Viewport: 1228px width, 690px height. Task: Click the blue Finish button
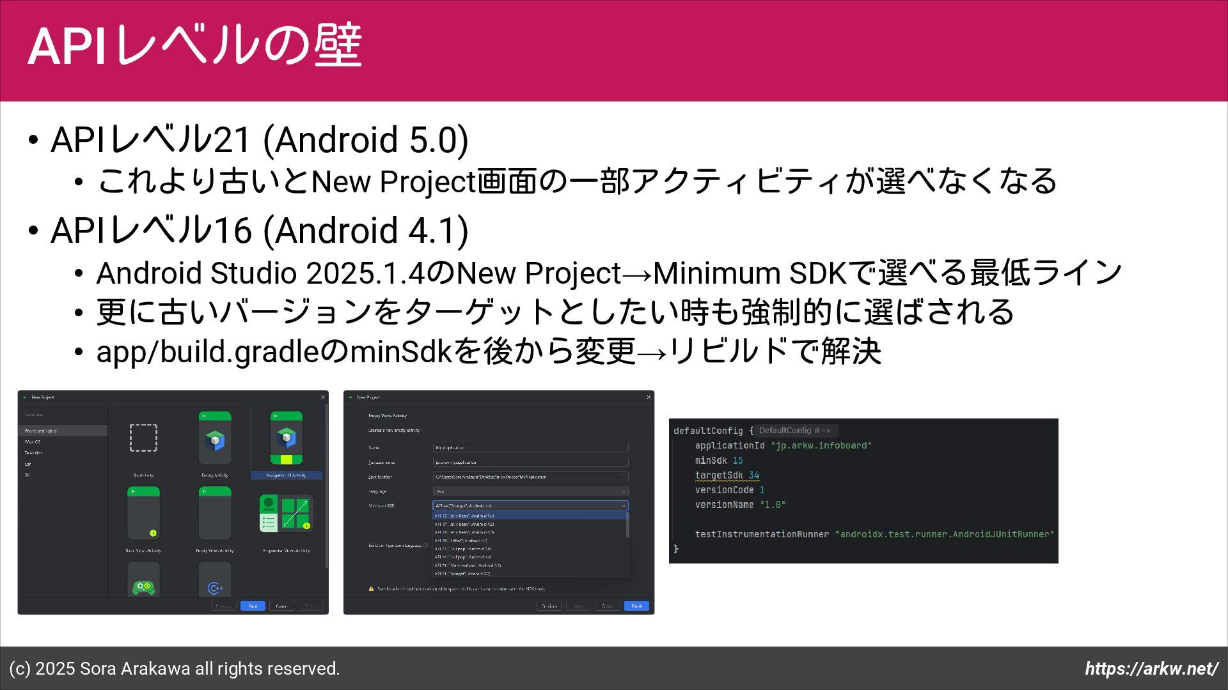point(636,606)
